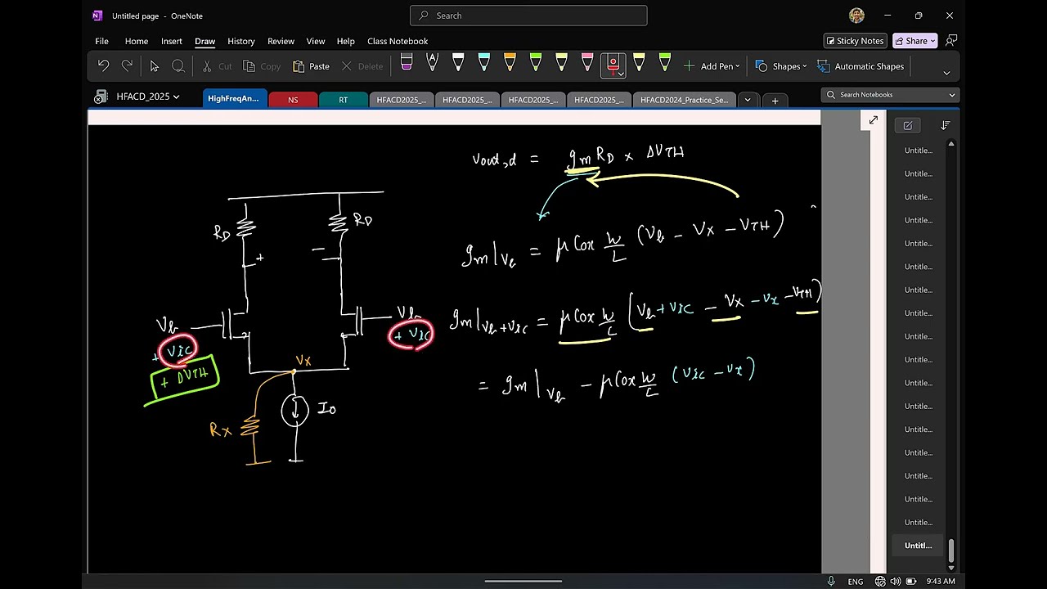Click the volume icon in system tray
Viewport: 1047px width, 589px height.
pyautogui.click(x=895, y=581)
